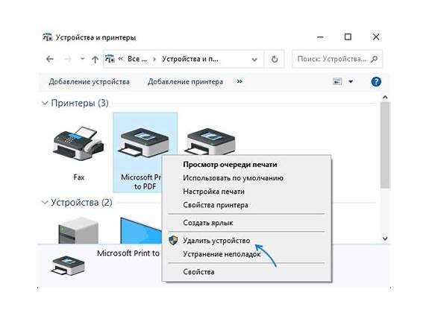
Task: Show more toolbar commands chevron
Action: 239,81
